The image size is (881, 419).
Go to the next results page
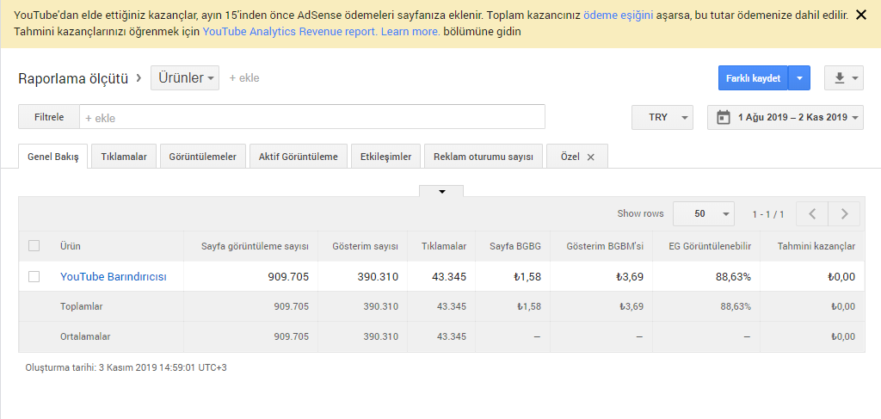(844, 213)
